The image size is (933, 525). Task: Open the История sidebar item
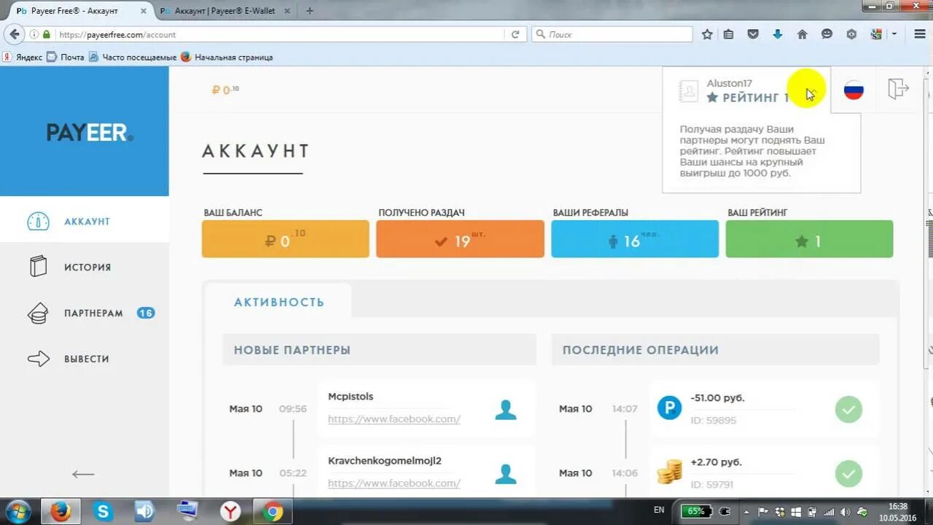click(85, 267)
